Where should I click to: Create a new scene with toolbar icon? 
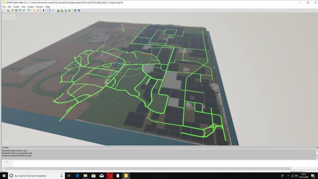(4, 10)
